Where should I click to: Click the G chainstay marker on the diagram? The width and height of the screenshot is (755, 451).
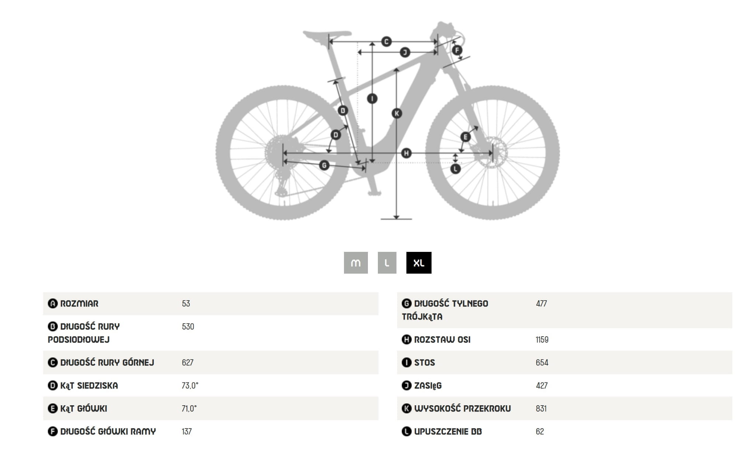click(324, 165)
